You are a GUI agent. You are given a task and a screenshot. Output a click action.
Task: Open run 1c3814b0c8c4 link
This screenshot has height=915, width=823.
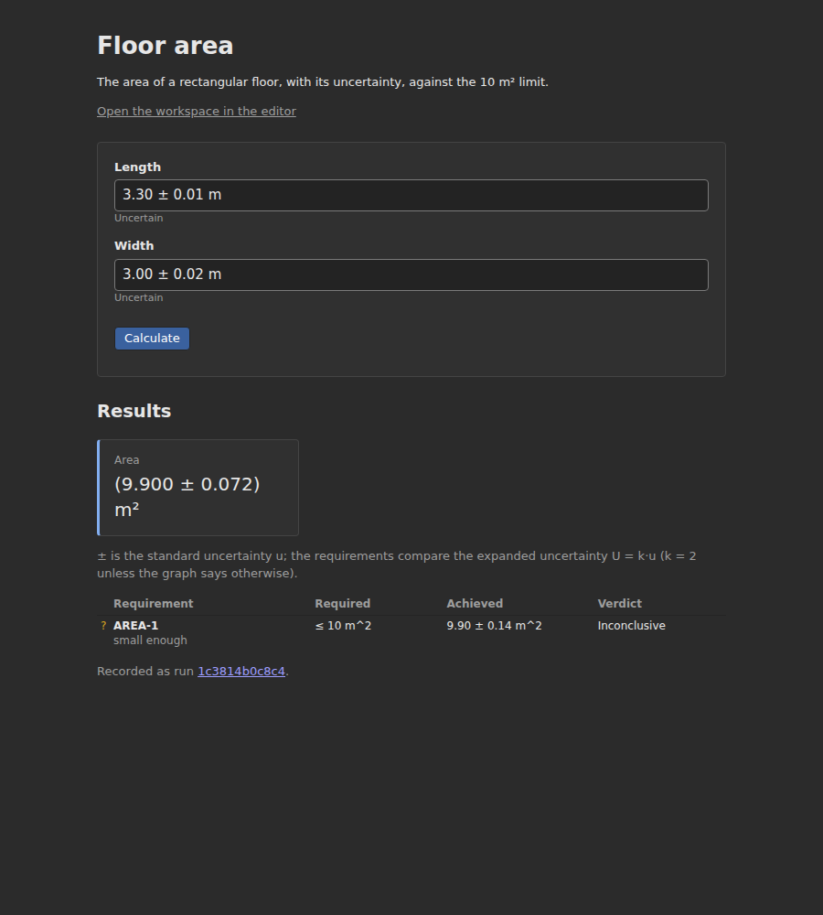(x=241, y=672)
